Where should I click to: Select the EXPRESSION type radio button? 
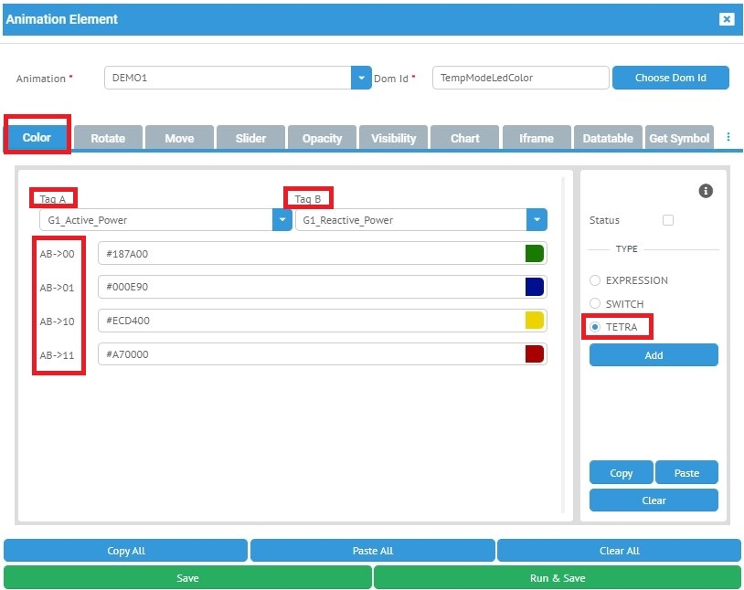(595, 280)
